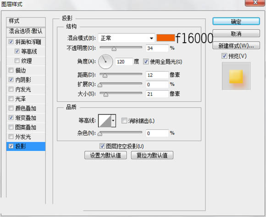Viewport: 266px width, 217px height.
Task: Click the 设置为默认值 button
Action: coord(105,155)
